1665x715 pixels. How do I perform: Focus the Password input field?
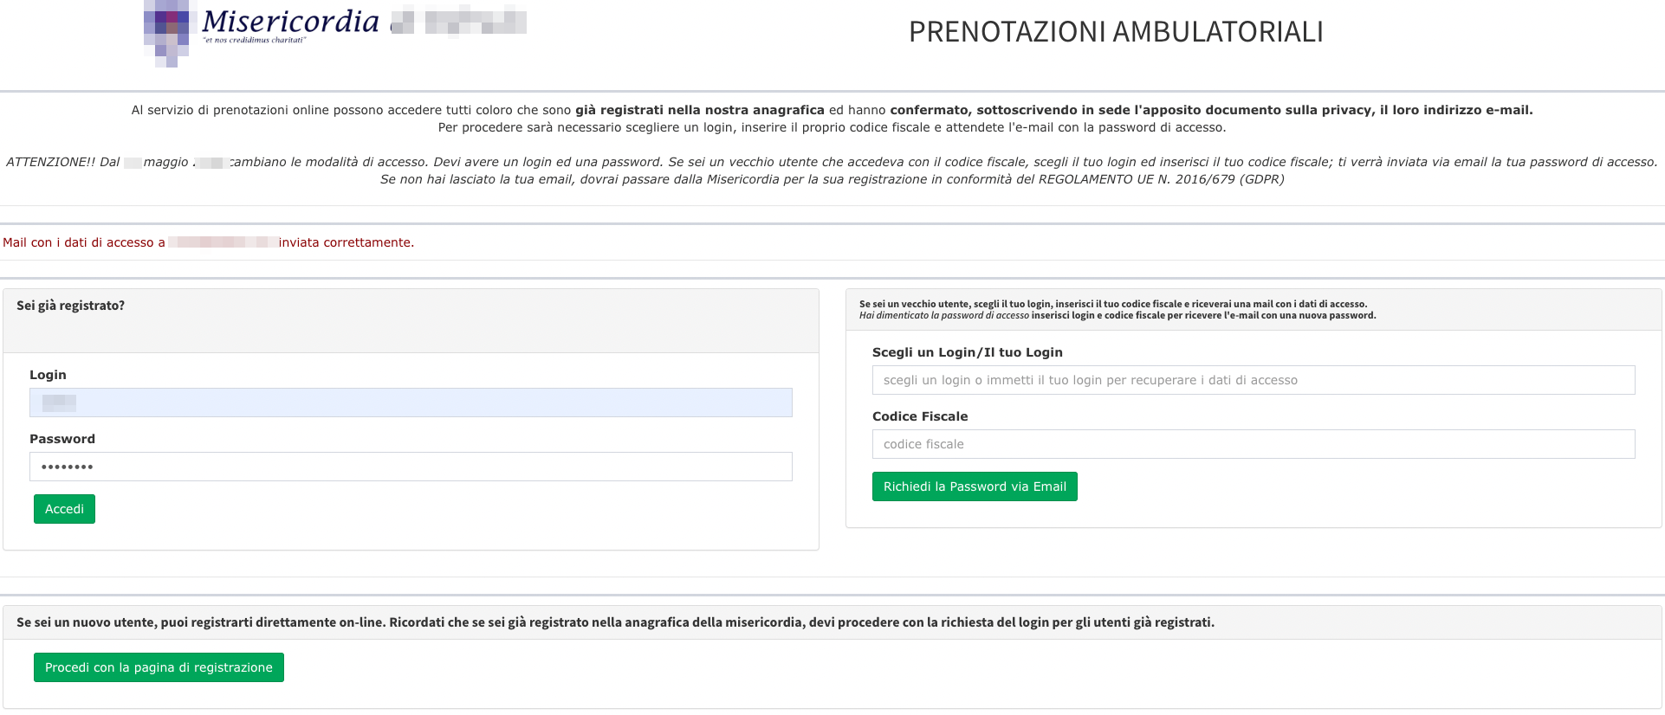click(411, 467)
